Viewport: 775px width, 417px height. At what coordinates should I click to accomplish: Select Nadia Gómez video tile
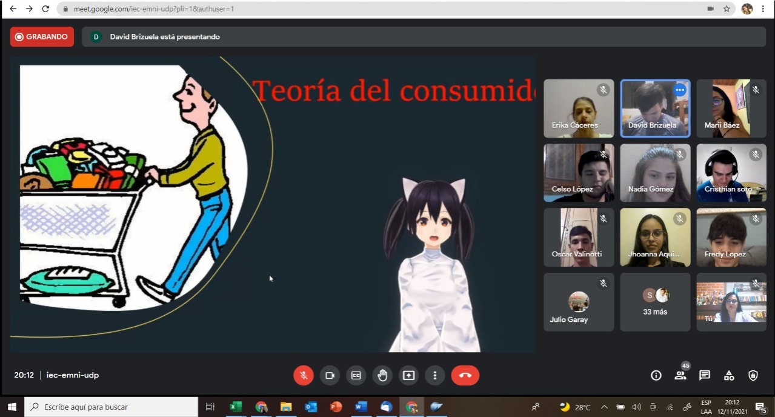click(x=655, y=173)
